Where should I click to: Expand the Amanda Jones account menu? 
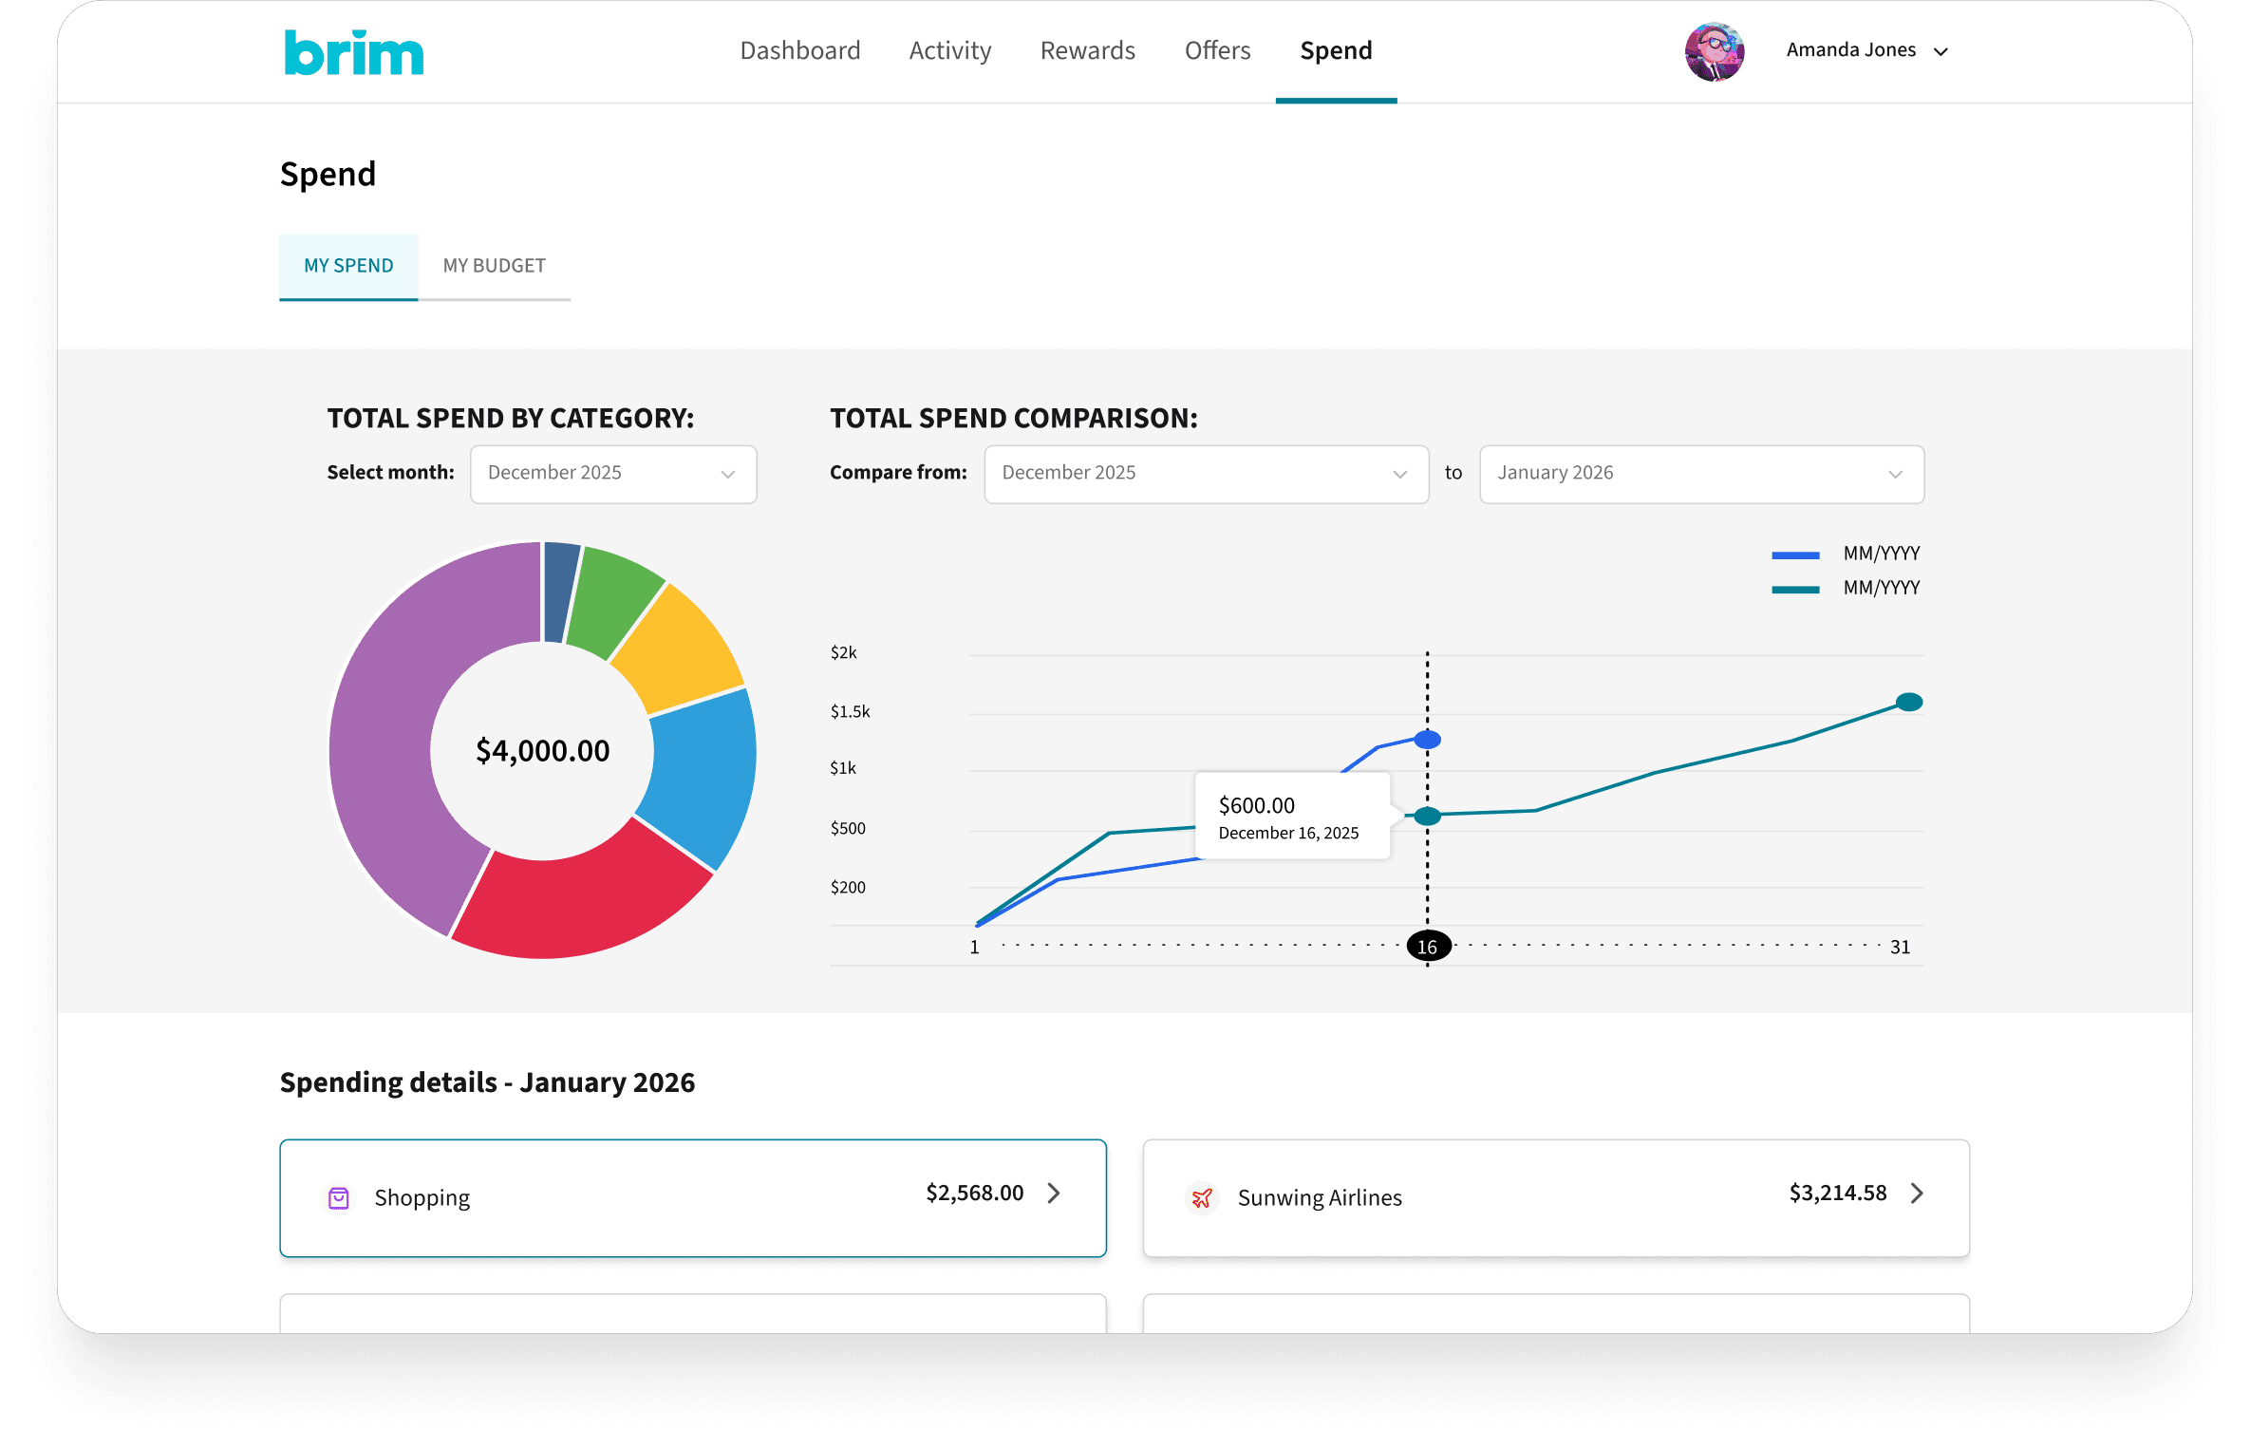coord(1942,51)
